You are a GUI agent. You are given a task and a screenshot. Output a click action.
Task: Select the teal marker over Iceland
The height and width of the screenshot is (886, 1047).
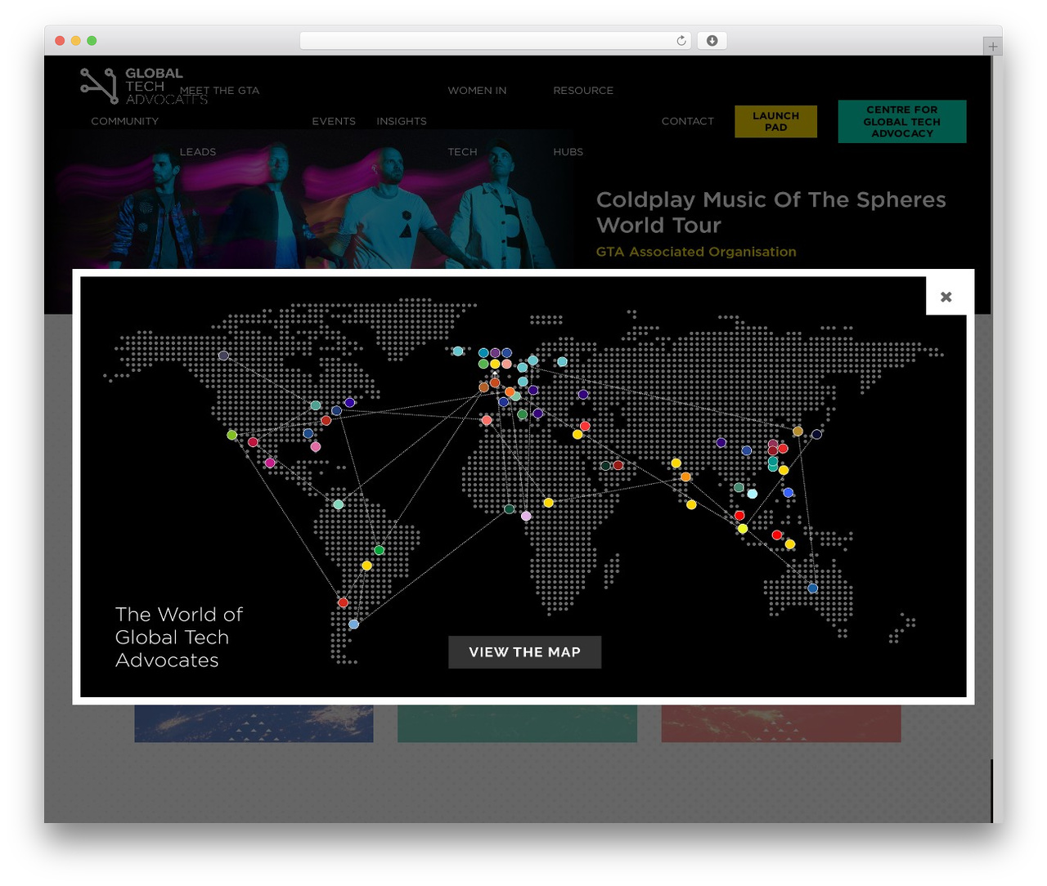coord(458,351)
